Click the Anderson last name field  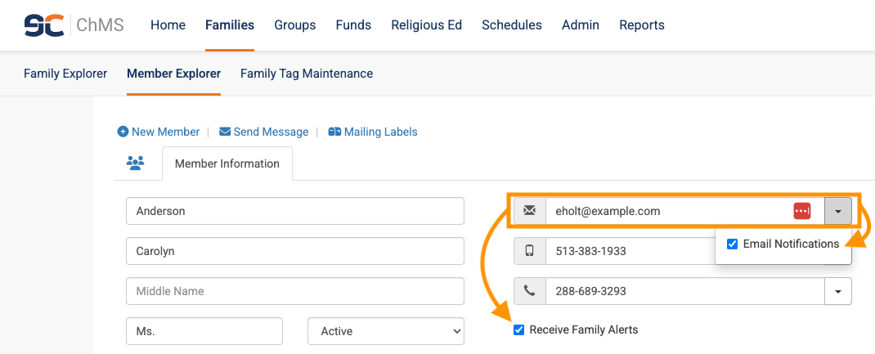(295, 211)
